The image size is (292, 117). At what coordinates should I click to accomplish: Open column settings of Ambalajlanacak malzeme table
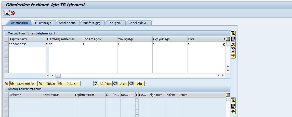228,94
